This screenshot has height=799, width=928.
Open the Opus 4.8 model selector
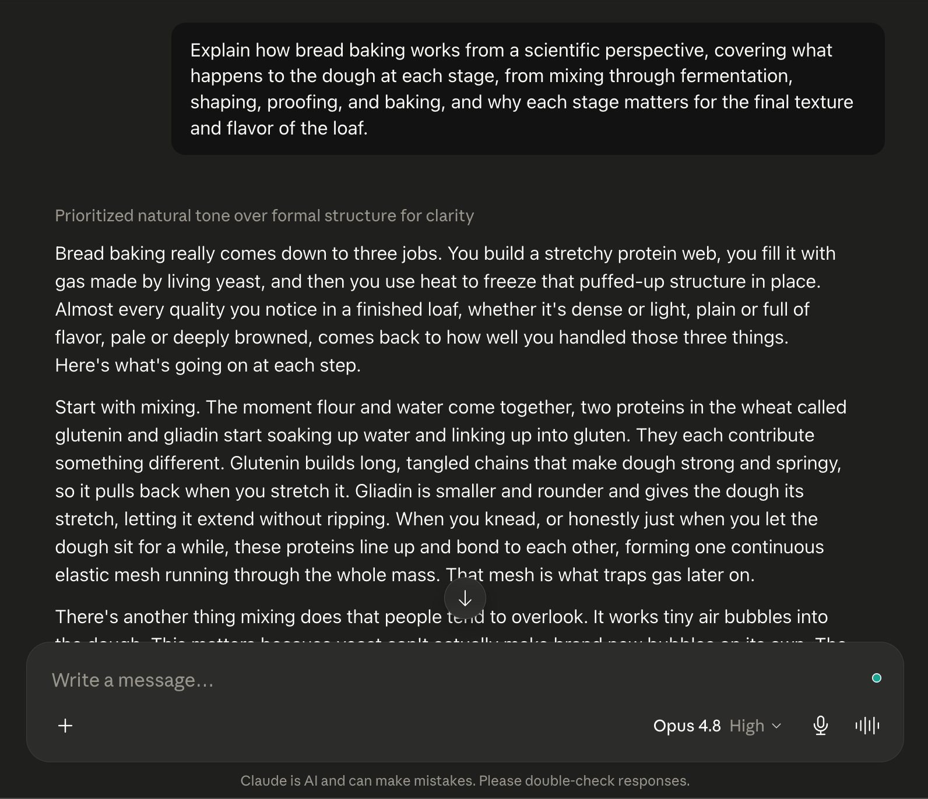pyautogui.click(x=687, y=726)
